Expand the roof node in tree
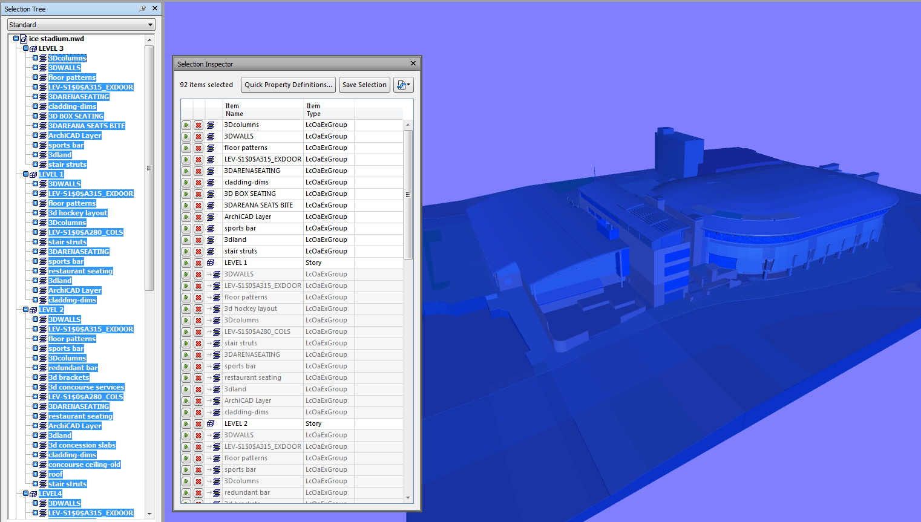Viewport: 921px width, 522px height. tap(35, 474)
